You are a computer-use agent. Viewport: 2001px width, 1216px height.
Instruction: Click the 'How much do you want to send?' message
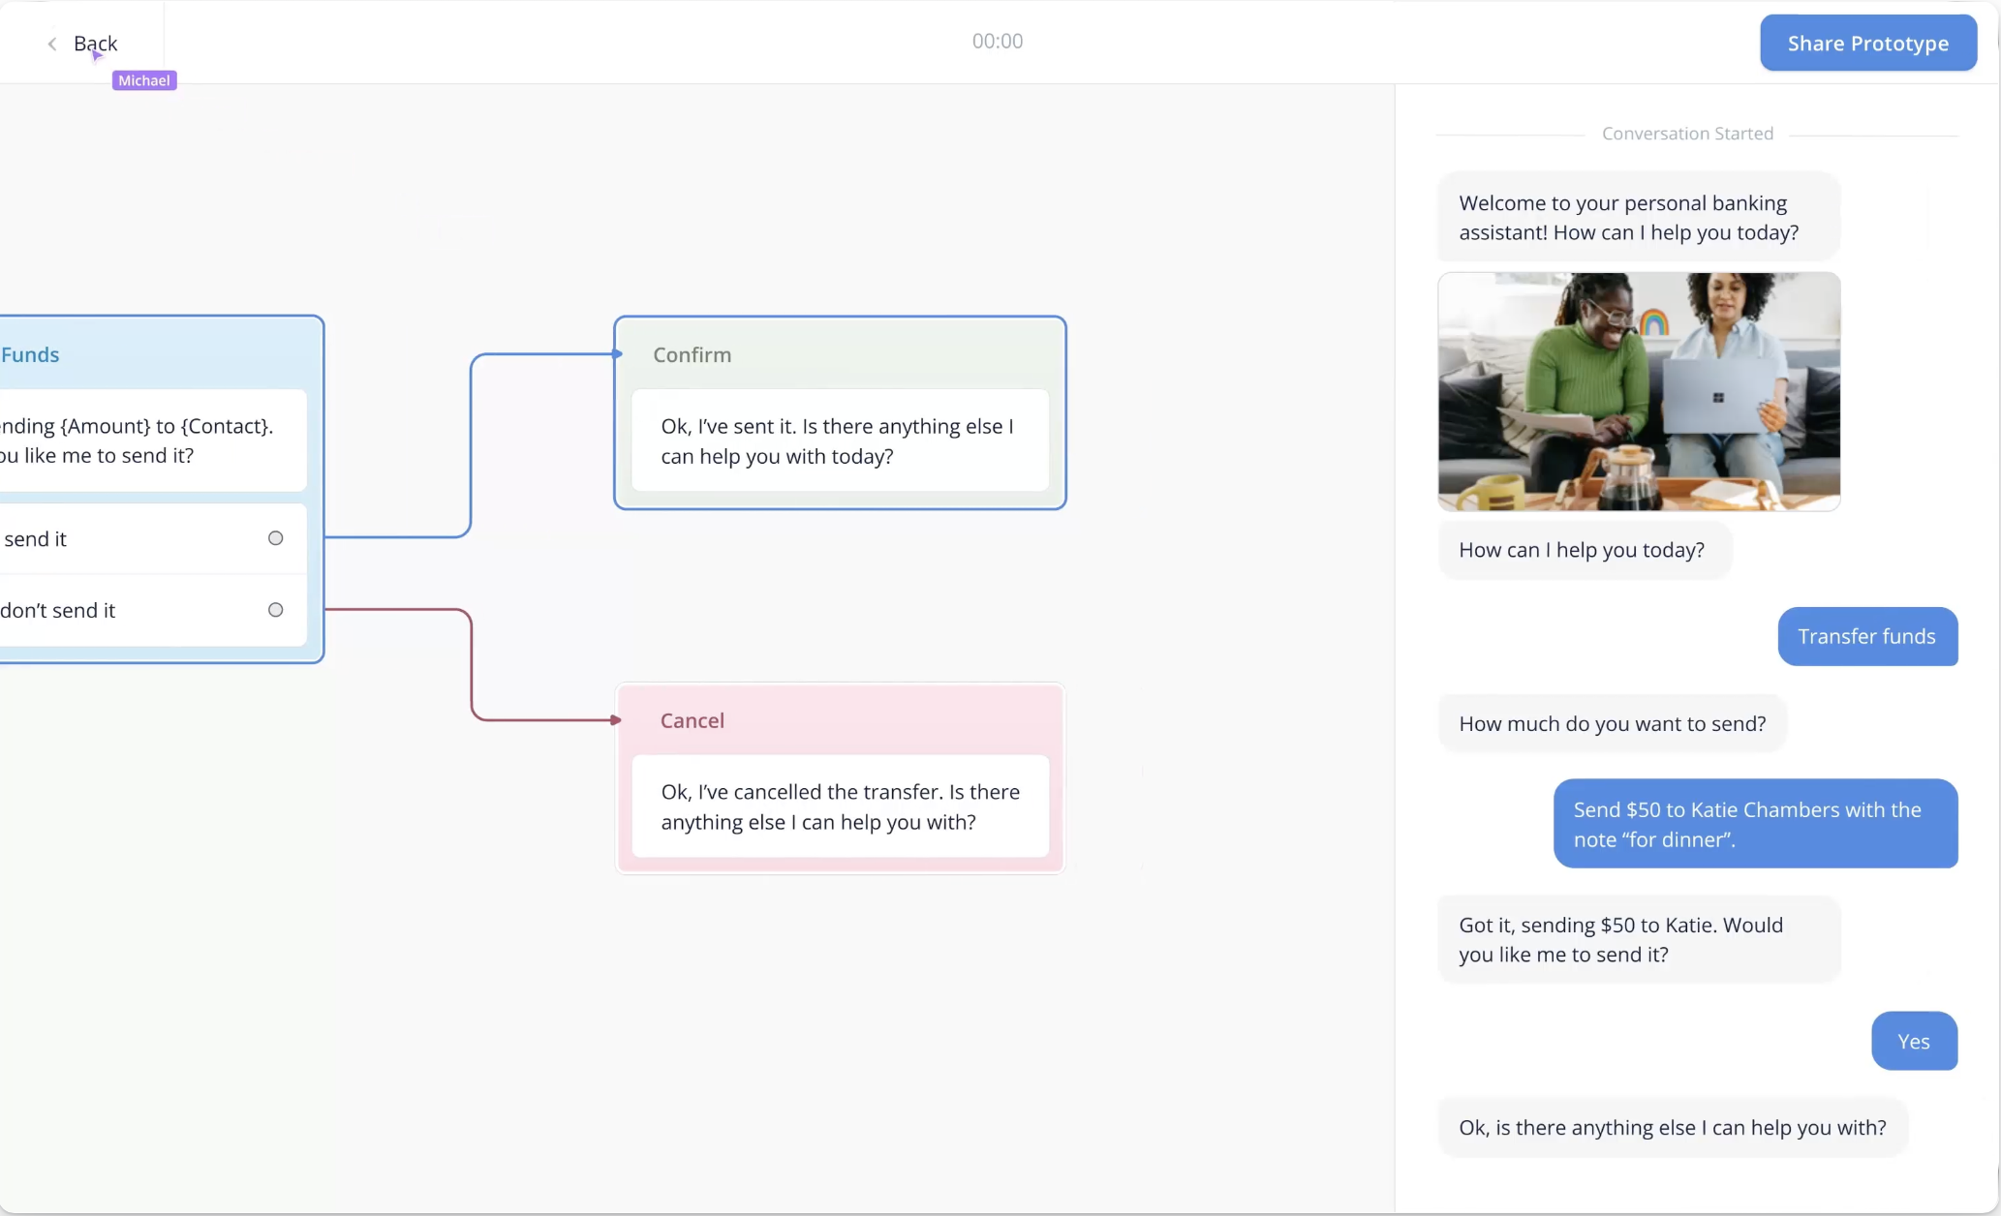[x=1613, y=723]
